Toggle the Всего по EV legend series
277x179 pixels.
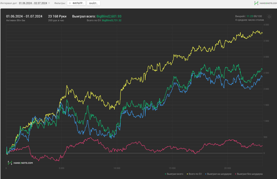point(194,174)
